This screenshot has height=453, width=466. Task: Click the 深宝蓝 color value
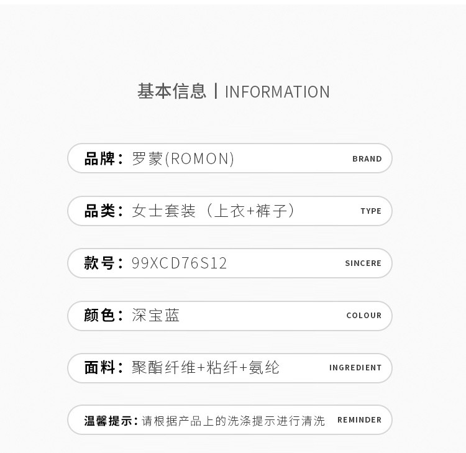(156, 315)
